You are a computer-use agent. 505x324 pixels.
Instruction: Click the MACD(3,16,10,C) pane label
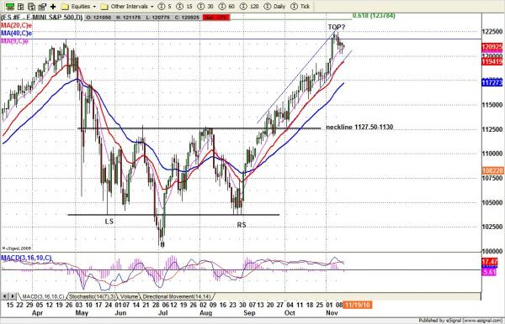26,258
